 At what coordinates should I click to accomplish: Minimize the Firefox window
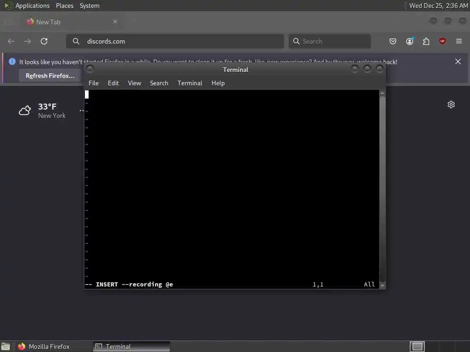click(x=433, y=21)
